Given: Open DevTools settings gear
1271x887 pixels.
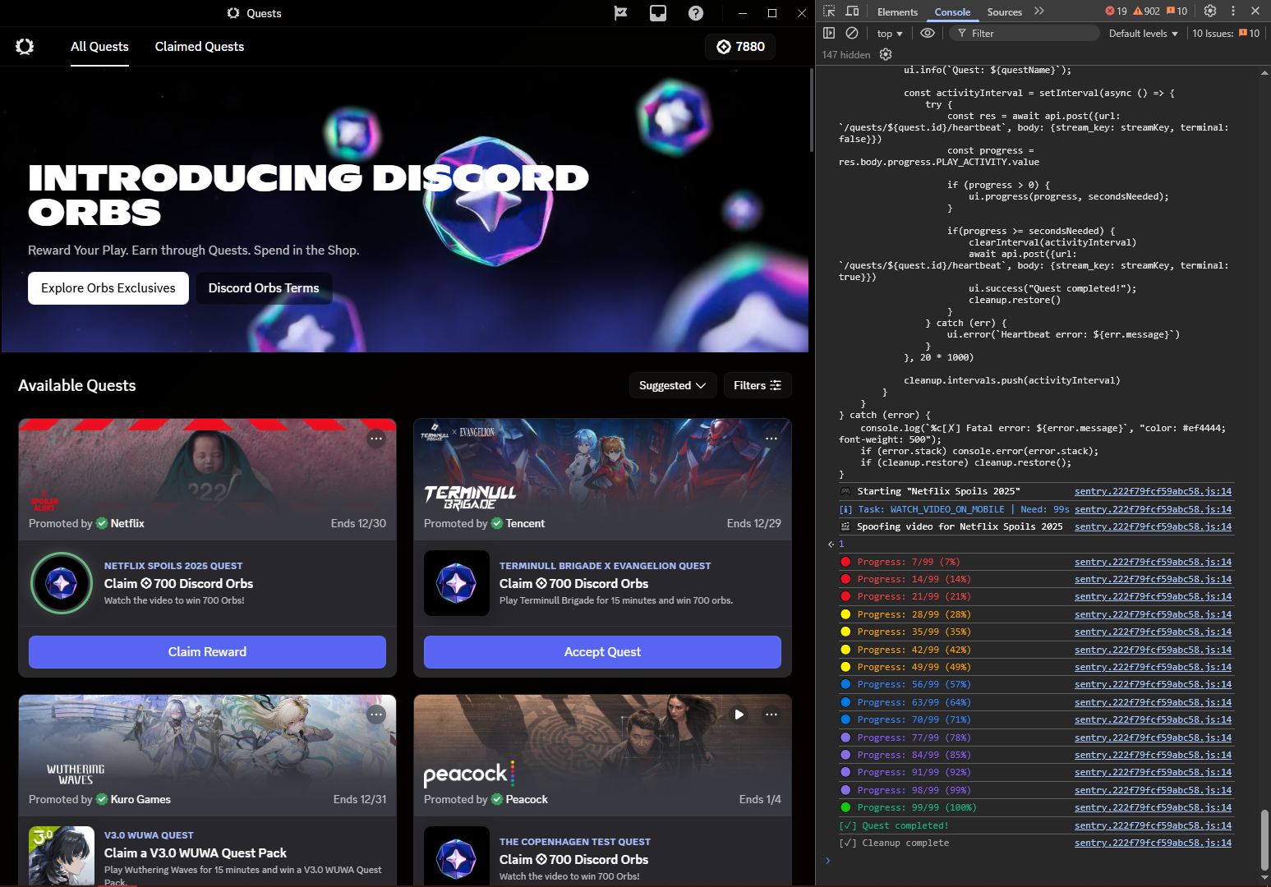Looking at the screenshot, I should [1209, 11].
